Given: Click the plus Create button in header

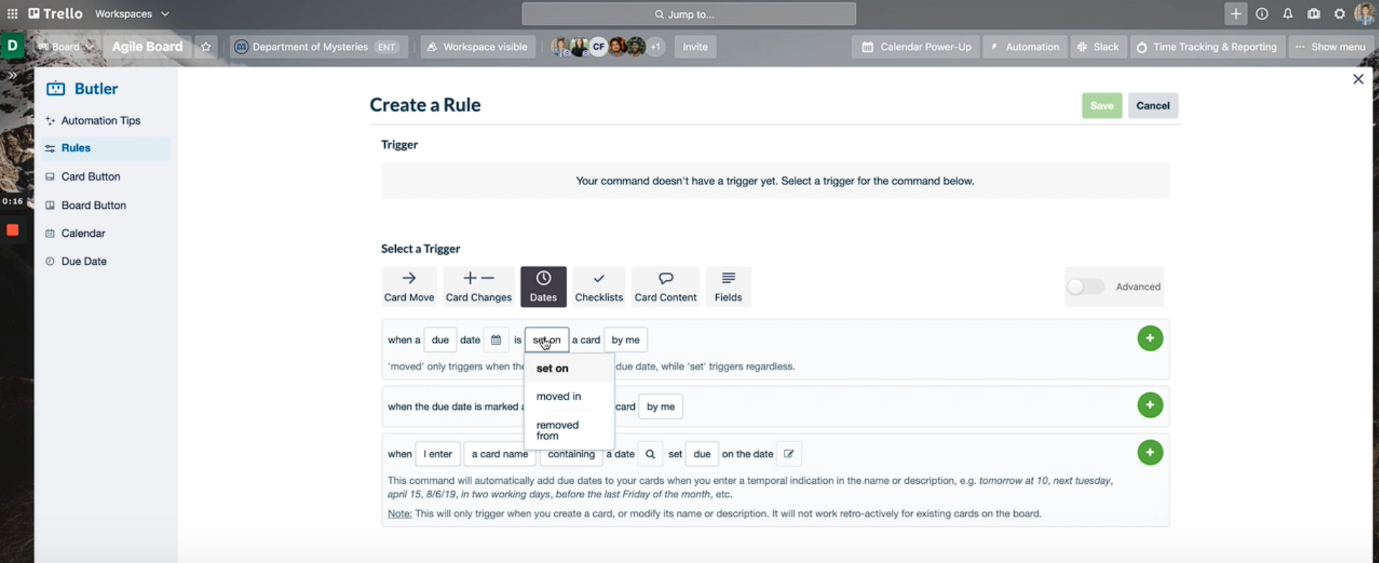Looking at the screenshot, I should click(1236, 14).
